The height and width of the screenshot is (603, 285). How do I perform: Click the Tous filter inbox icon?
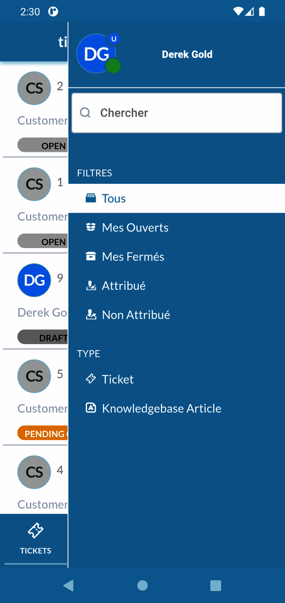91,198
